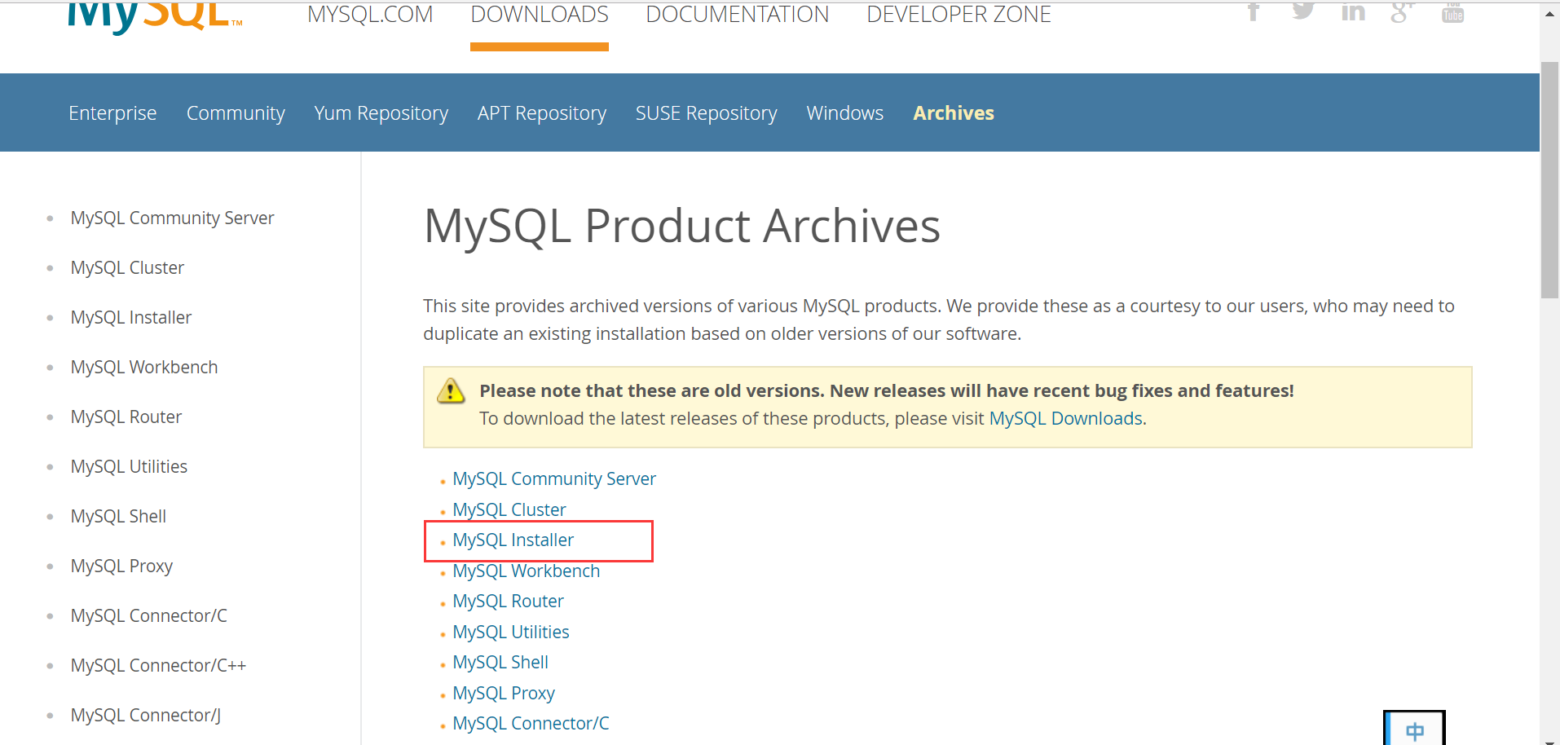Open MySQL Utilities in sidebar
This screenshot has width=1560, height=745.
tap(129, 467)
